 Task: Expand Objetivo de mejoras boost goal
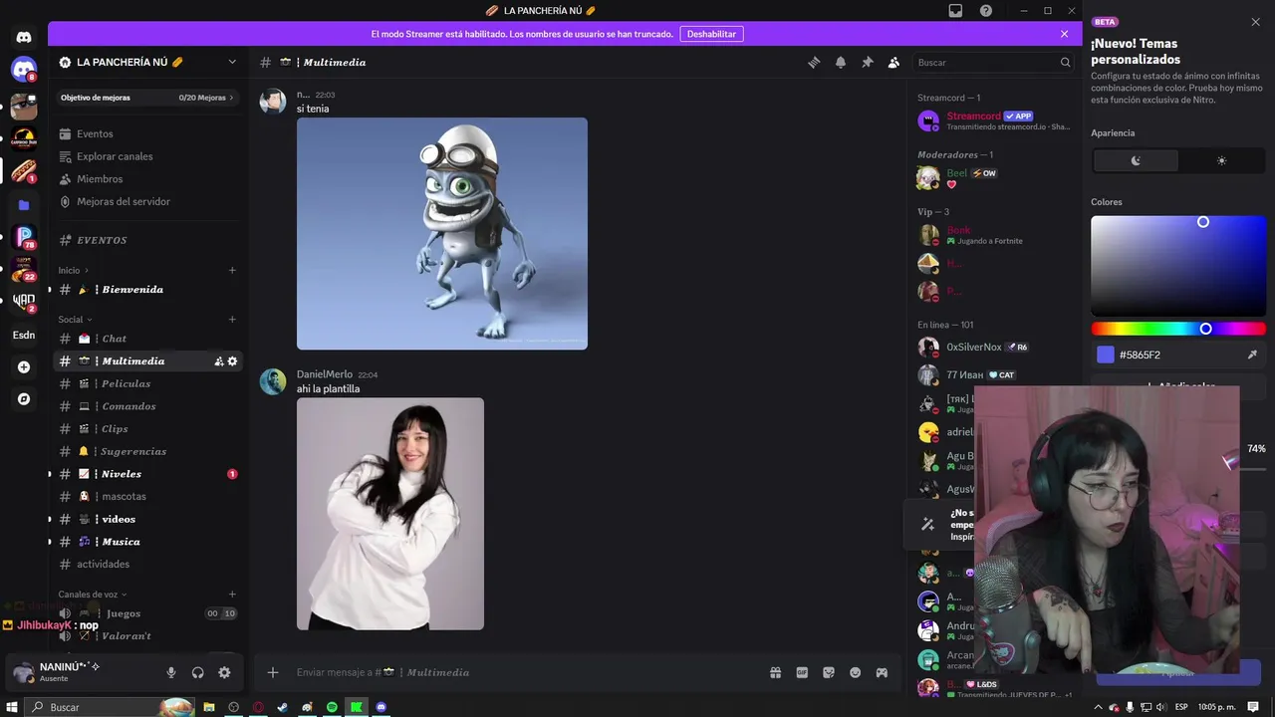point(147,98)
